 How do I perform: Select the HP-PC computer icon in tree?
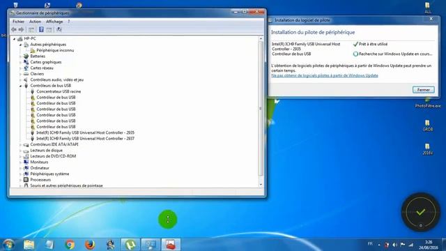[20, 39]
